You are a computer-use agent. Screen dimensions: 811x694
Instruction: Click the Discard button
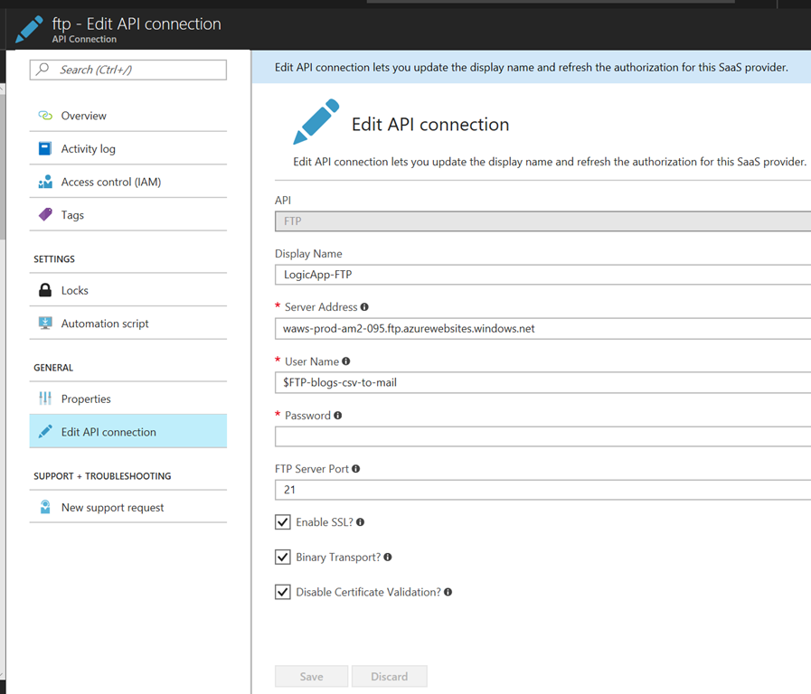pyautogui.click(x=389, y=676)
